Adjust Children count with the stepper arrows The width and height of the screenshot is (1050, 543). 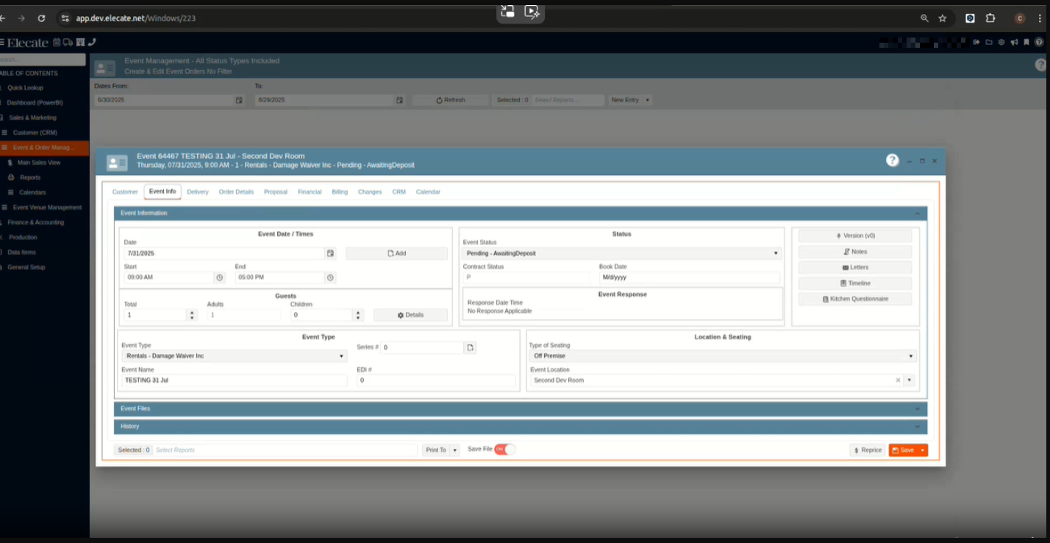pyautogui.click(x=358, y=315)
